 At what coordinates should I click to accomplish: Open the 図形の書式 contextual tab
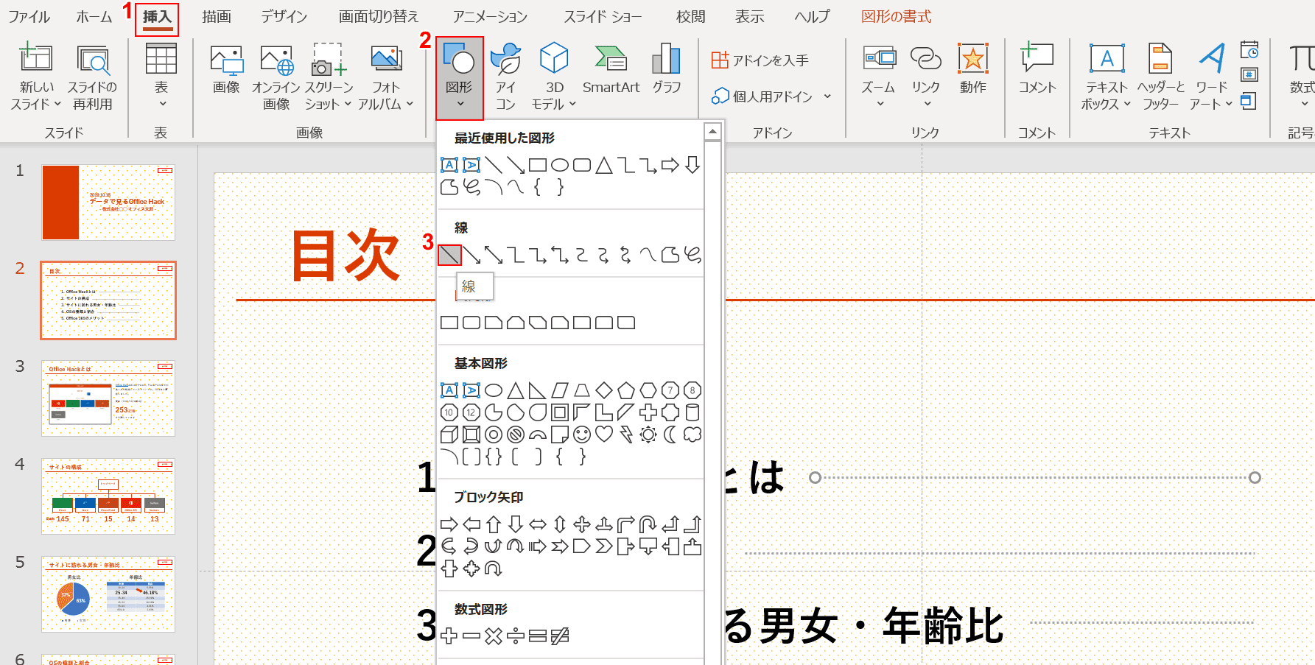(x=896, y=17)
